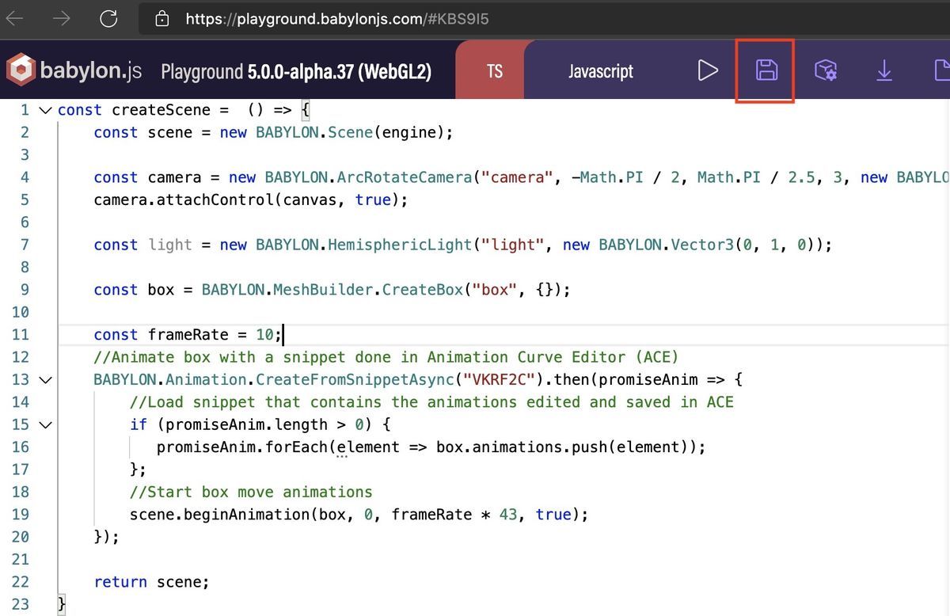Run the scene with the play icon
This screenshot has height=616, width=950.
click(x=707, y=70)
